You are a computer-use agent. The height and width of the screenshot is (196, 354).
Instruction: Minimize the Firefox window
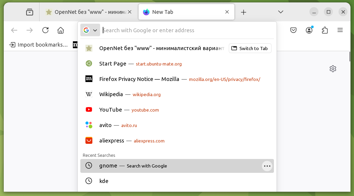coord(314,12)
